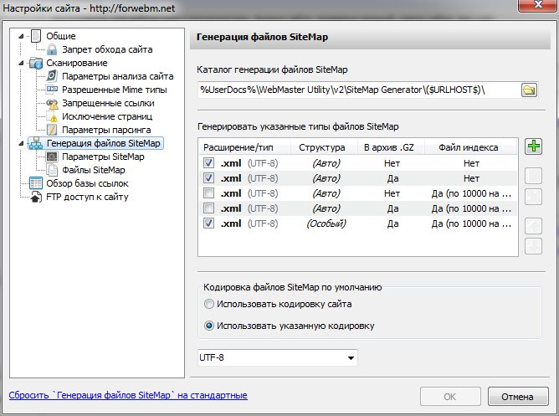Click the reset to standard settings link
The width and height of the screenshot is (559, 416).
pyautogui.click(x=127, y=395)
